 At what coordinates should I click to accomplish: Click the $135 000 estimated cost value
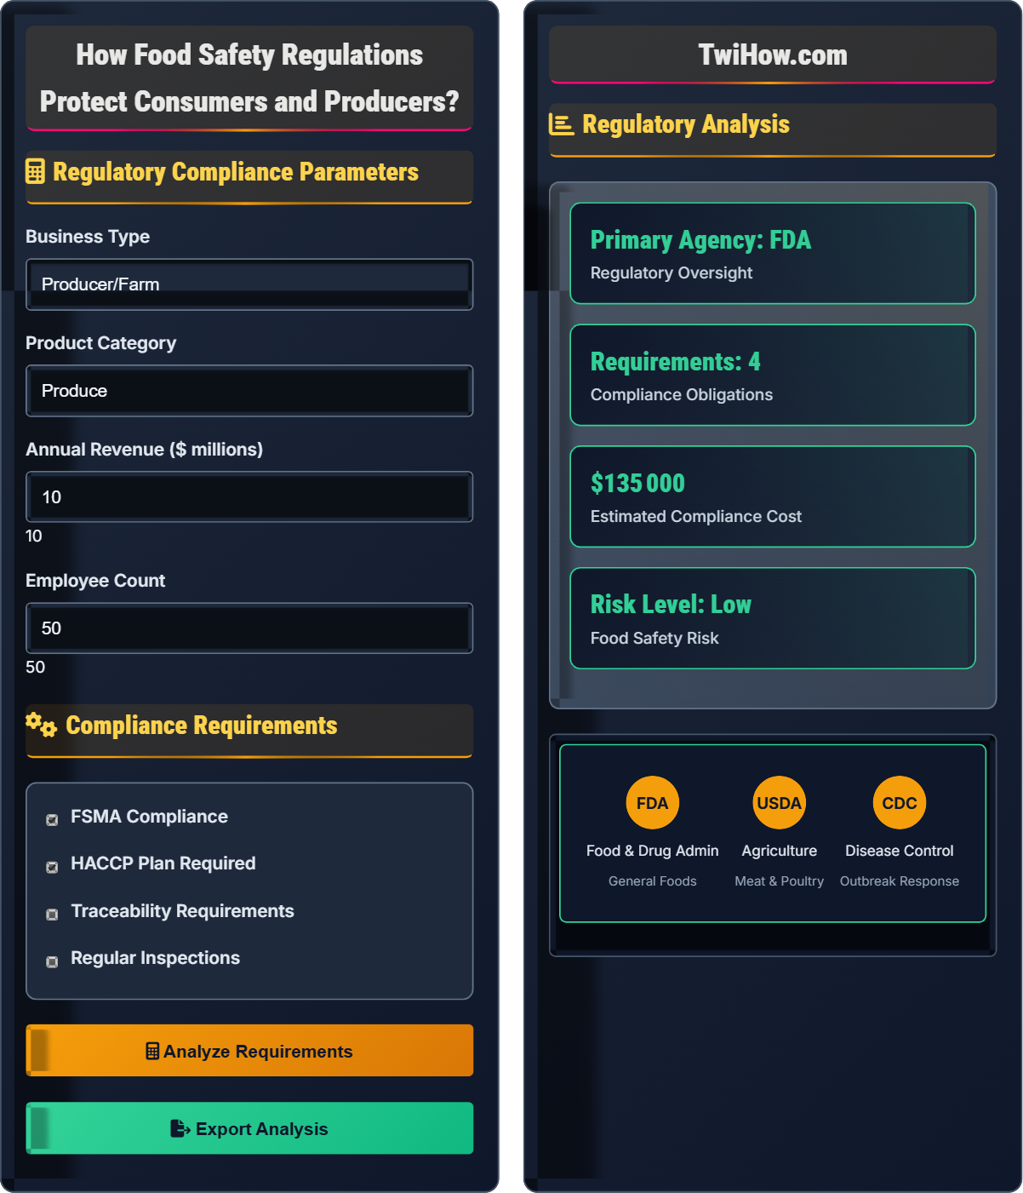[637, 484]
